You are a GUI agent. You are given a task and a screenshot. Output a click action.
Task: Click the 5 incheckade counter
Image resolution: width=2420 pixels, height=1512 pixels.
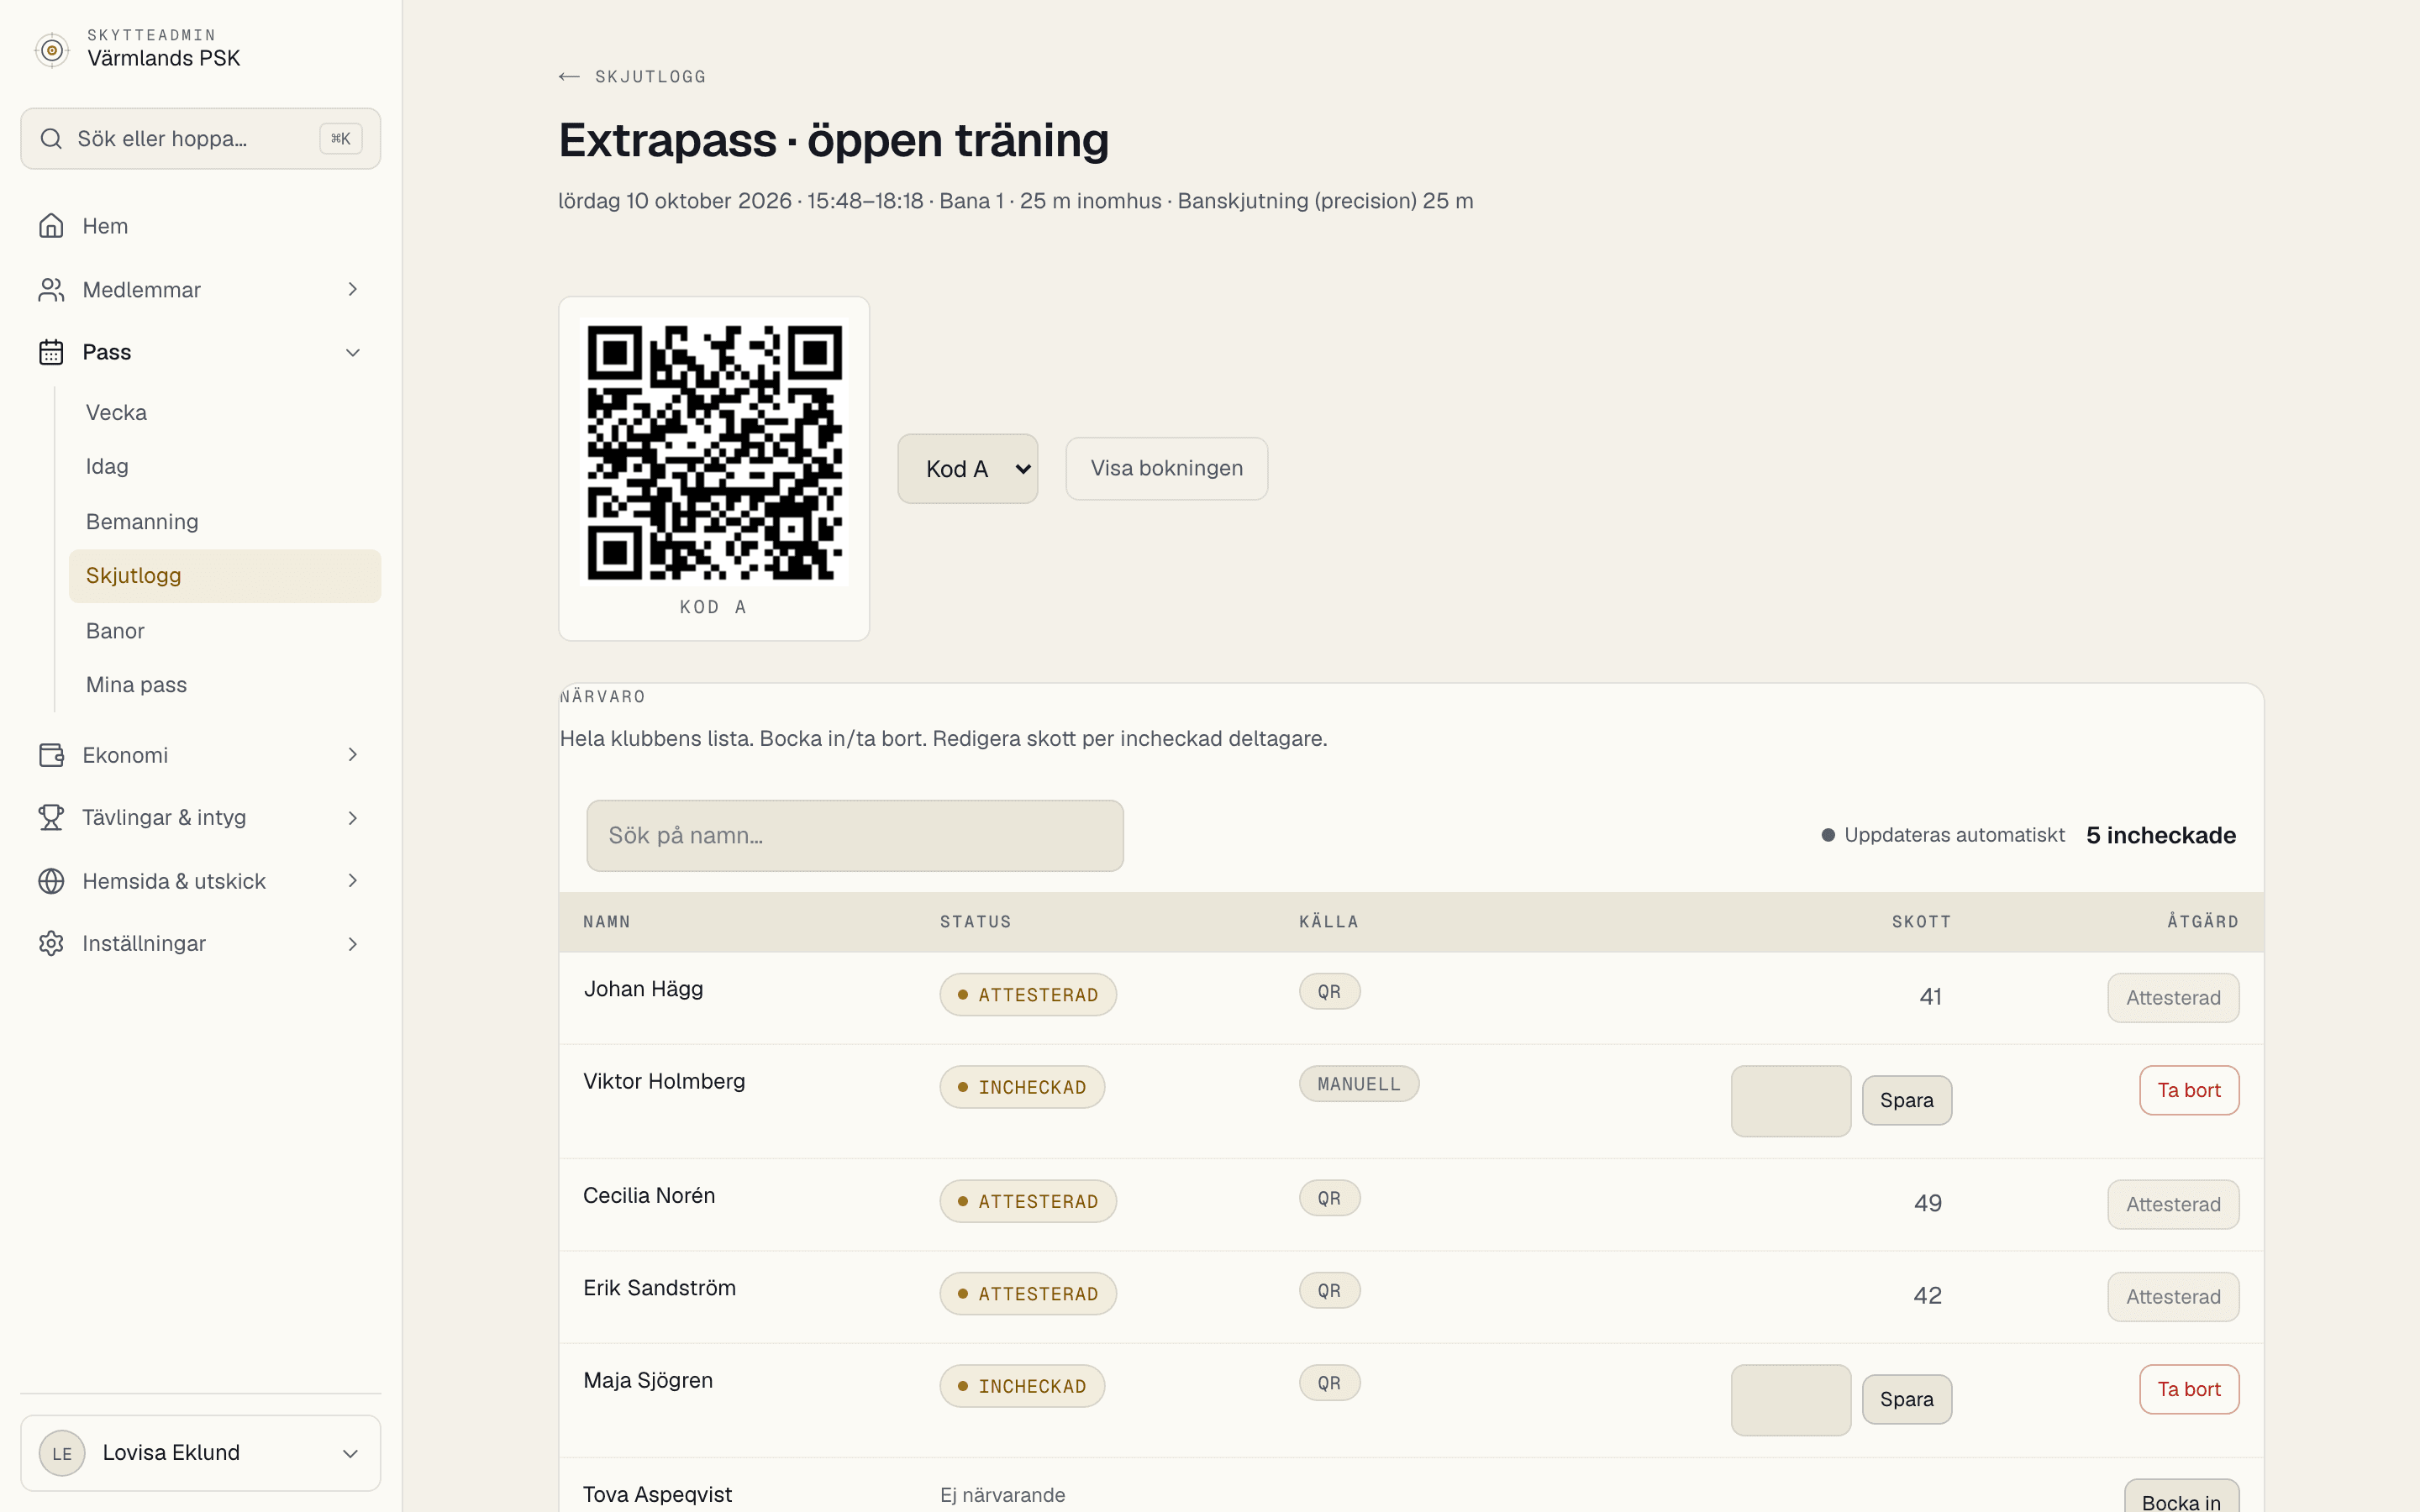tap(2161, 836)
